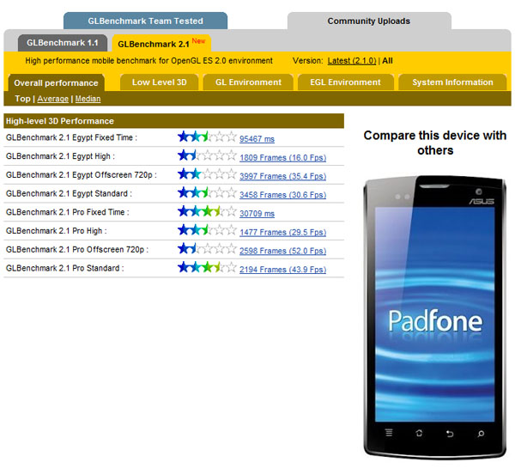
Task: Click the High-level 3D Performance header
Action: click(173, 121)
